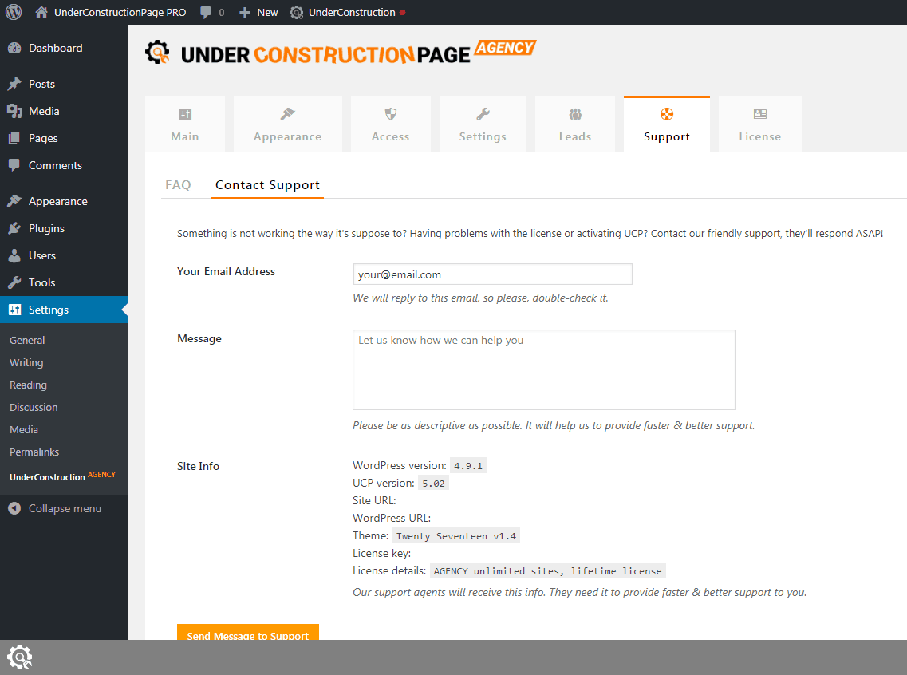The image size is (907, 675).
Task: Open UnderConstruction AGENCY submenu item
Action: tap(62, 476)
